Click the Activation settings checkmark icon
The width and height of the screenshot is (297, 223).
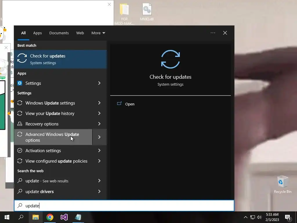(20, 150)
